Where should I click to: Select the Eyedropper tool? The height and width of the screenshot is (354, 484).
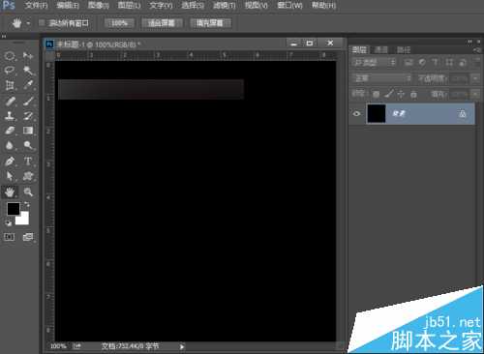[x=28, y=85]
